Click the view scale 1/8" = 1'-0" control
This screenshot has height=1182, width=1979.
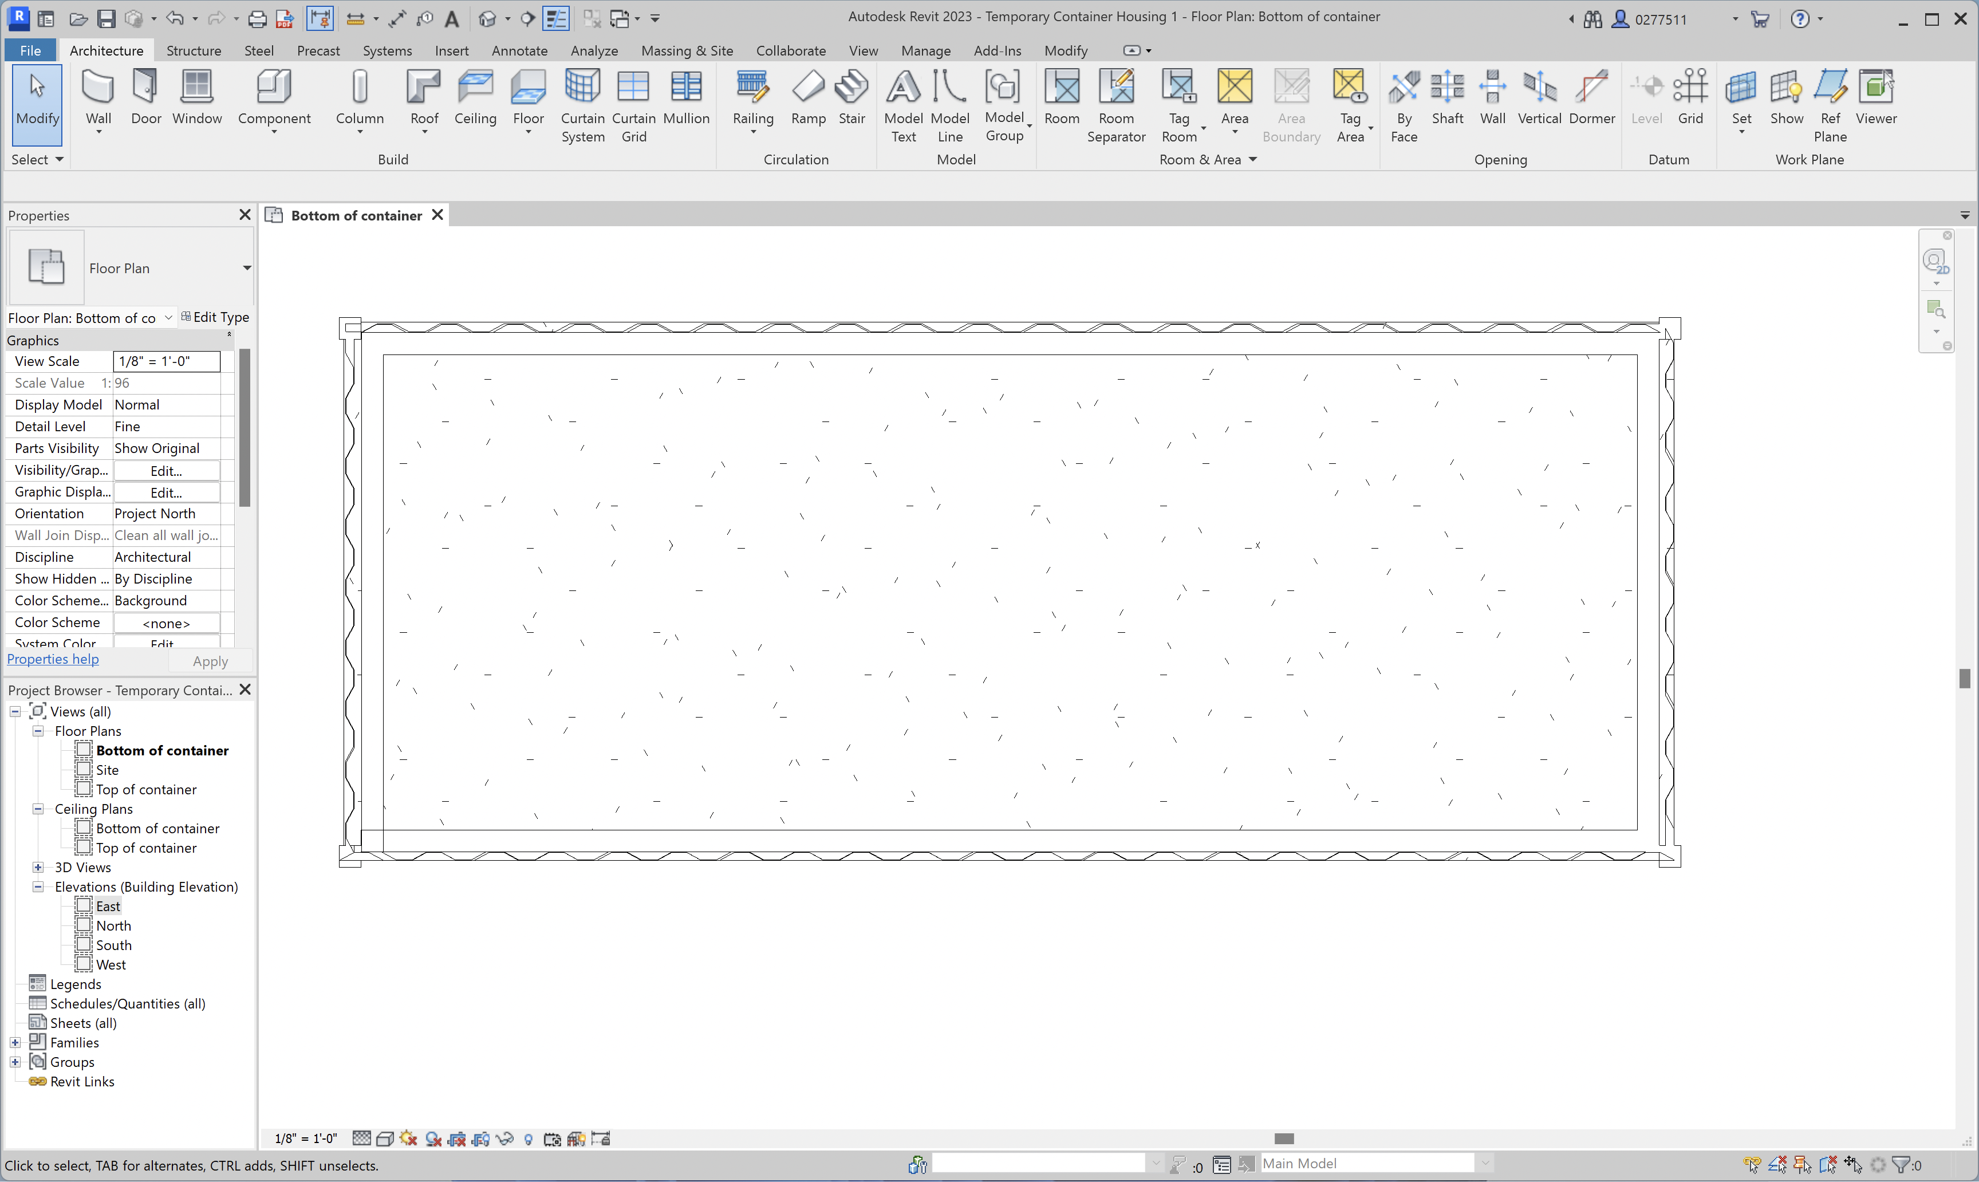click(306, 1139)
